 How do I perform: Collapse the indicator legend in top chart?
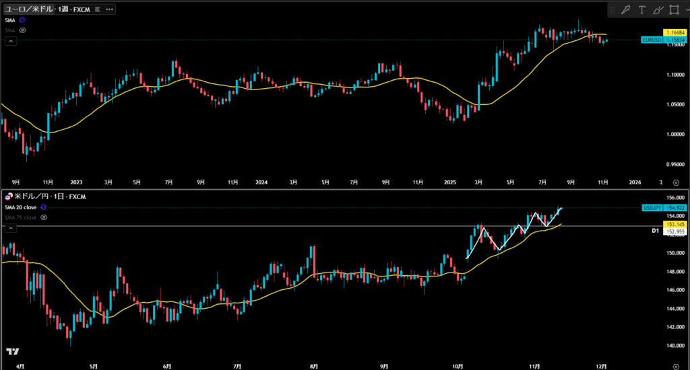(10, 41)
